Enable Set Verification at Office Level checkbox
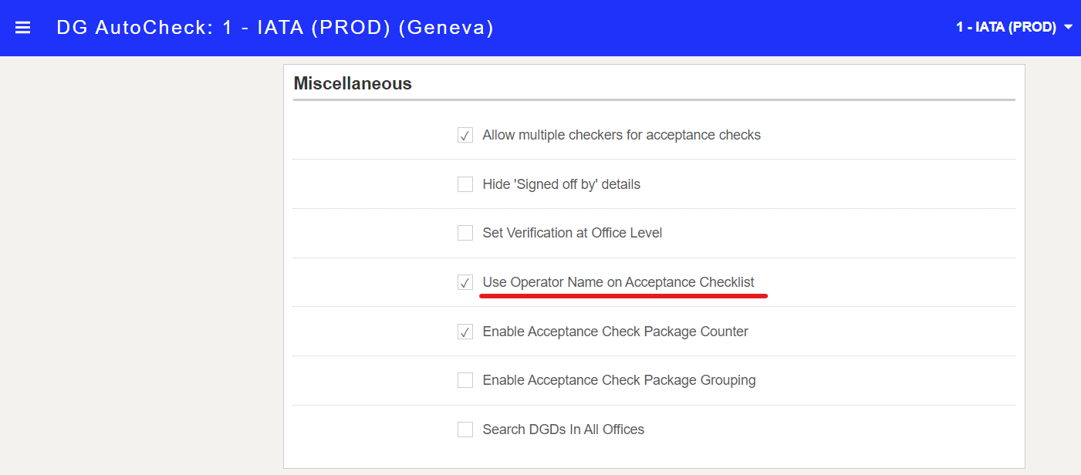Viewport: 1081px width, 475px height. click(465, 233)
